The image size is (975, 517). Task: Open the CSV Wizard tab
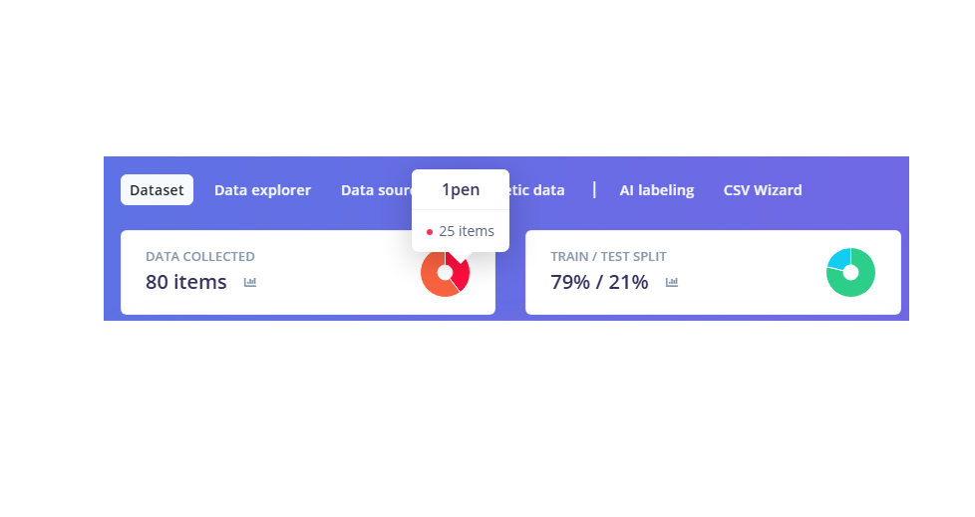(x=763, y=190)
